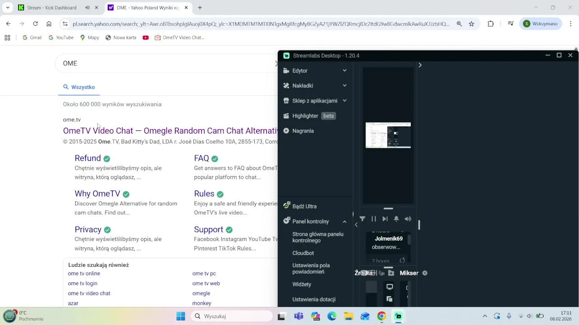
Task: Expand the panel with the top chevron arrow
Action: [420, 65]
